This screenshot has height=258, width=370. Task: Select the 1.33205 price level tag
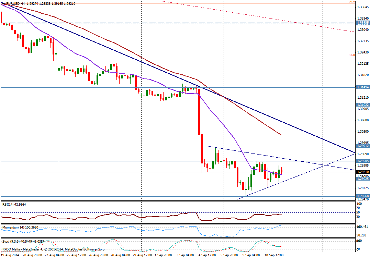pyautogui.click(x=362, y=23)
